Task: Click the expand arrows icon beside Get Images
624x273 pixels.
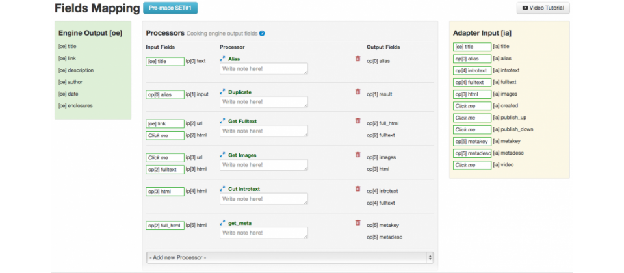Action: coord(222,155)
